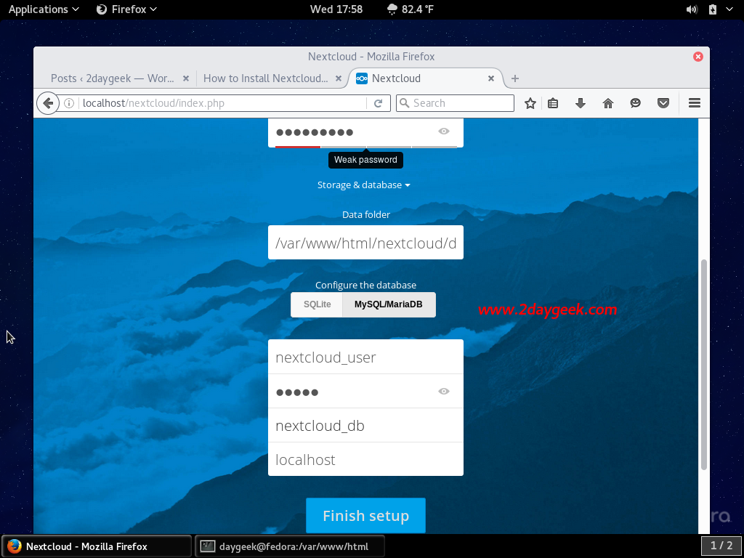Open the downloads arrow icon

pos(581,103)
